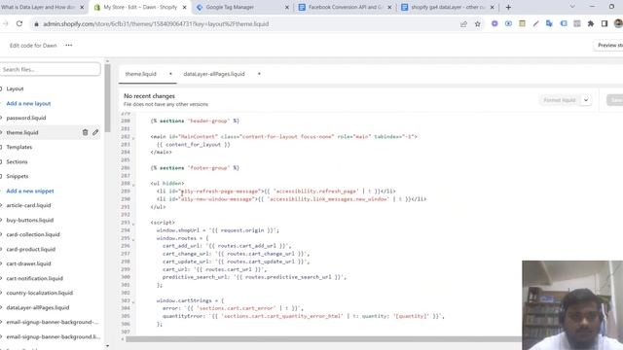
Task: Fold the window.cartStrings block at line 303
Action: pyautogui.click(x=133, y=301)
